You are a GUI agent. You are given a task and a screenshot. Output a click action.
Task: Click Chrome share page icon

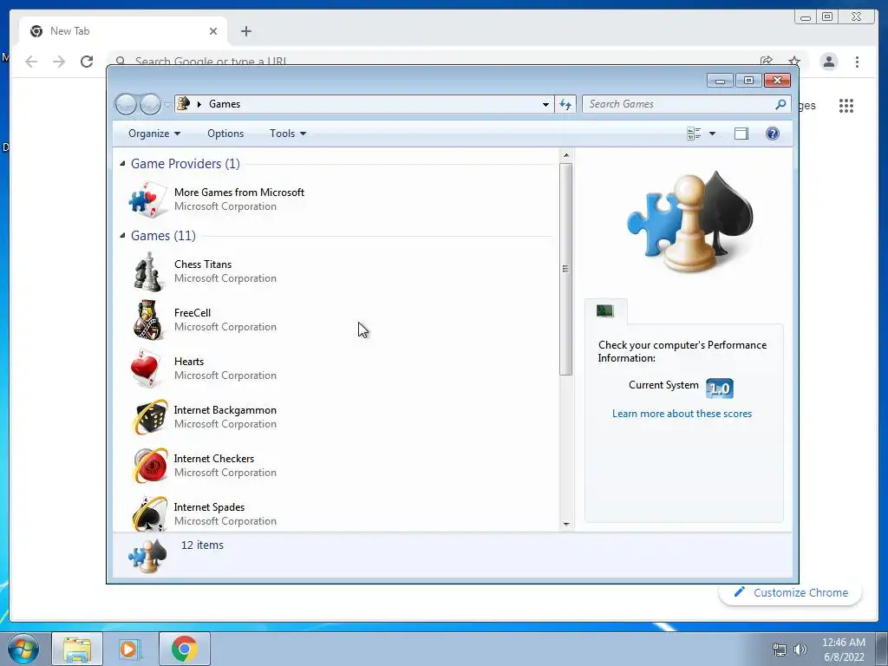click(767, 62)
